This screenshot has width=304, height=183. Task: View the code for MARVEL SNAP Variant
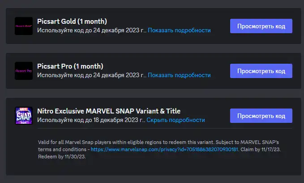pos(261,116)
